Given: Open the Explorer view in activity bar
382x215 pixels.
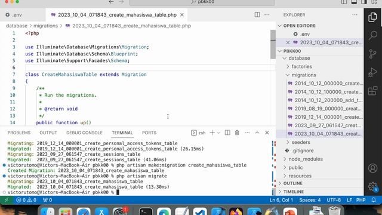Looking at the screenshot, I should click(372, 17).
